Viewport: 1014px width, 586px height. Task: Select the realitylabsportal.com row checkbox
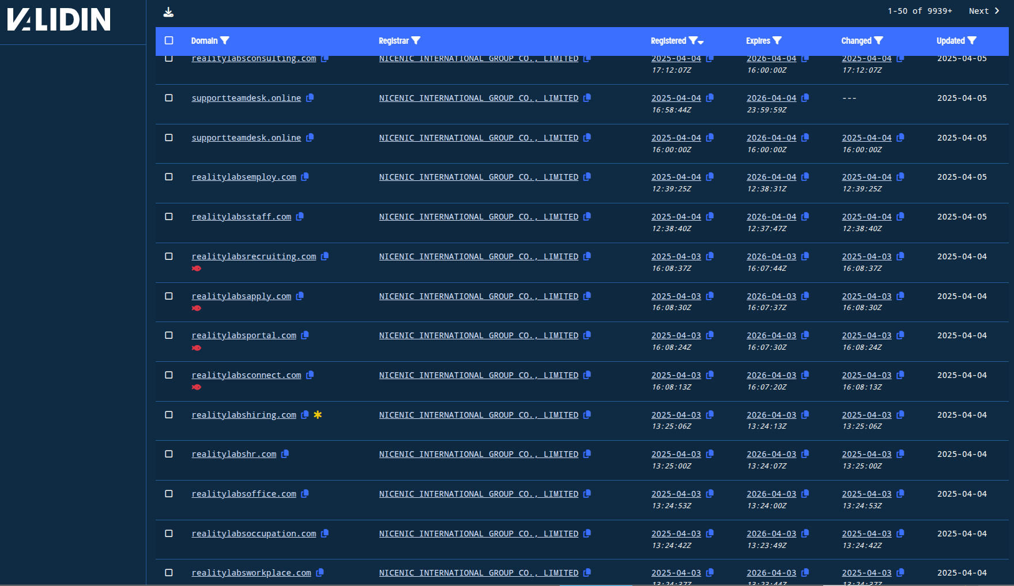169,335
